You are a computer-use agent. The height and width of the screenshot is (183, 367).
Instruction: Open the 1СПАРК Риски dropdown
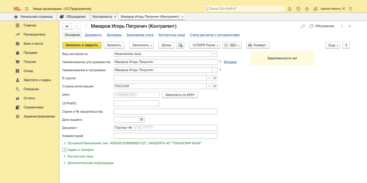pyautogui.click(x=204, y=45)
